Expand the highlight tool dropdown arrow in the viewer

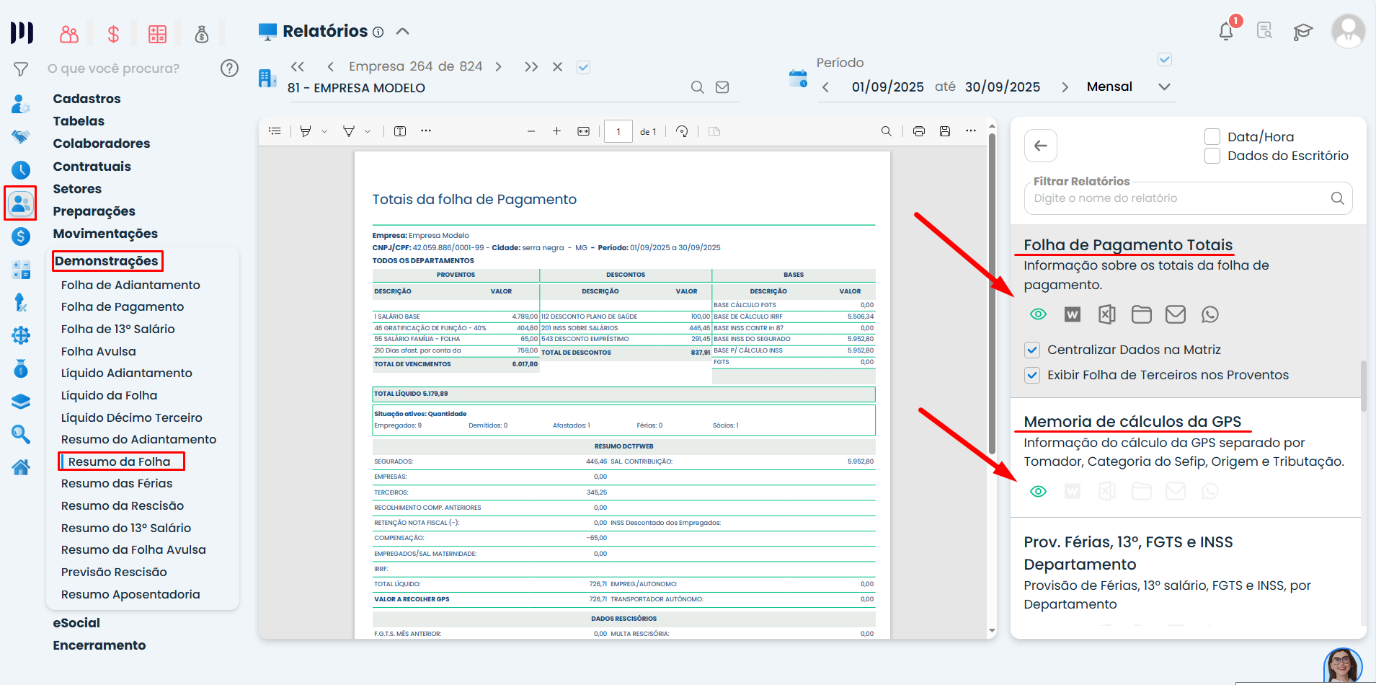324,131
